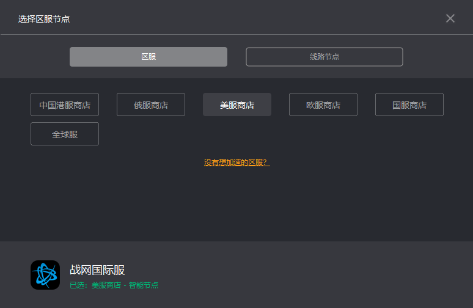Click the 选择区服节点 dialog title
The image size is (473, 308).
tap(44, 19)
